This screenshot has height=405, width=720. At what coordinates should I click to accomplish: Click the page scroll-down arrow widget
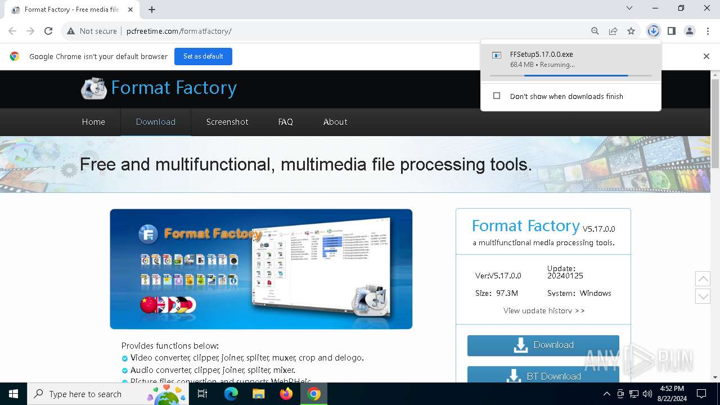click(x=703, y=296)
